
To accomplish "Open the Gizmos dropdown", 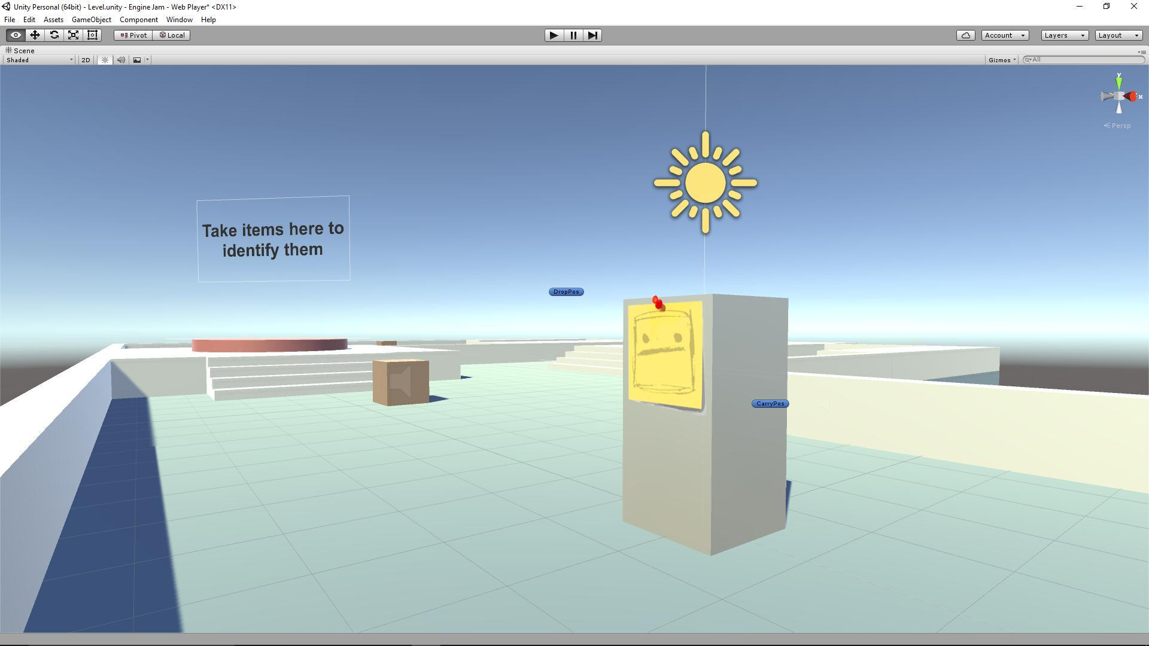I will [x=1002, y=60].
